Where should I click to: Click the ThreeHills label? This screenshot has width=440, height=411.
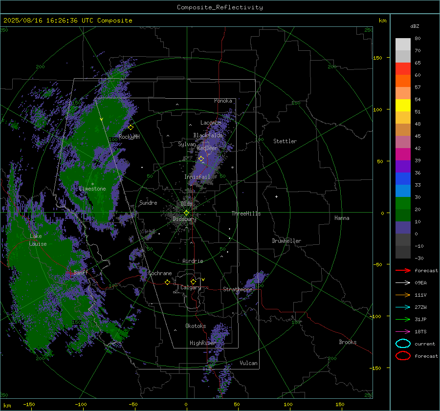coord(246,214)
